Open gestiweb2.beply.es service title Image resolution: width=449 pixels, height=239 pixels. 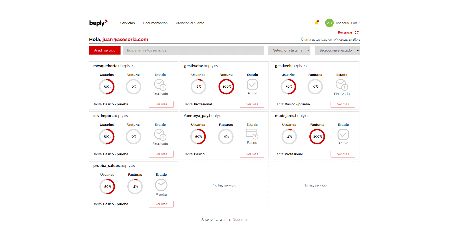point(201,66)
